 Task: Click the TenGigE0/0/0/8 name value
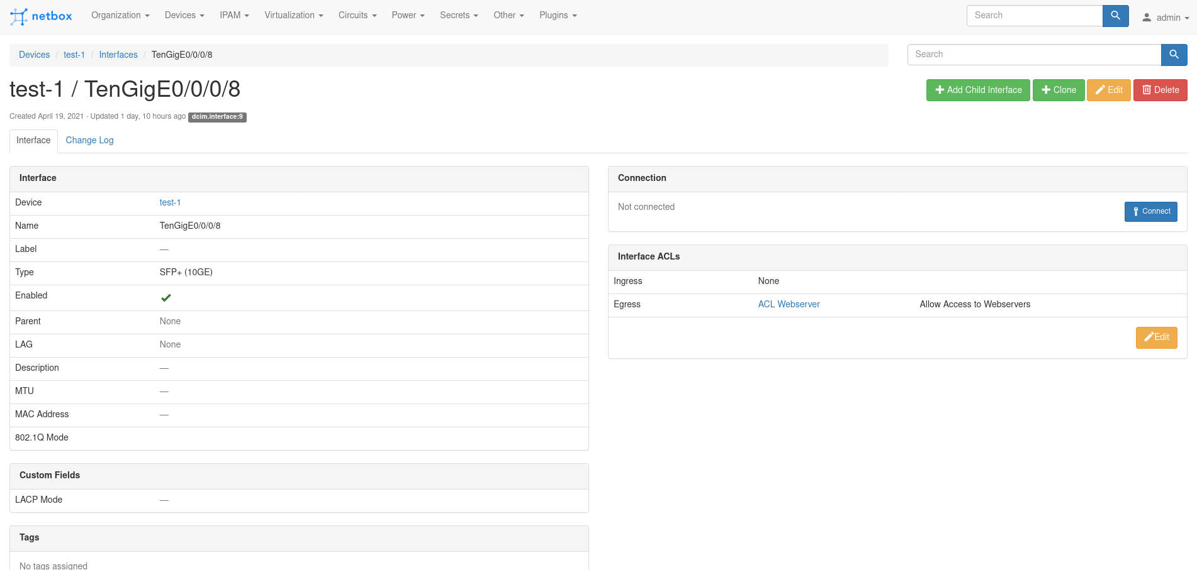pos(190,226)
